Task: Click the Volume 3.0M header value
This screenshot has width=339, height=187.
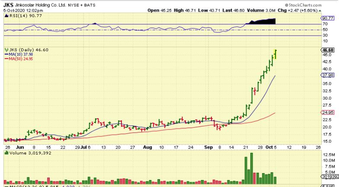Action: click(261, 10)
